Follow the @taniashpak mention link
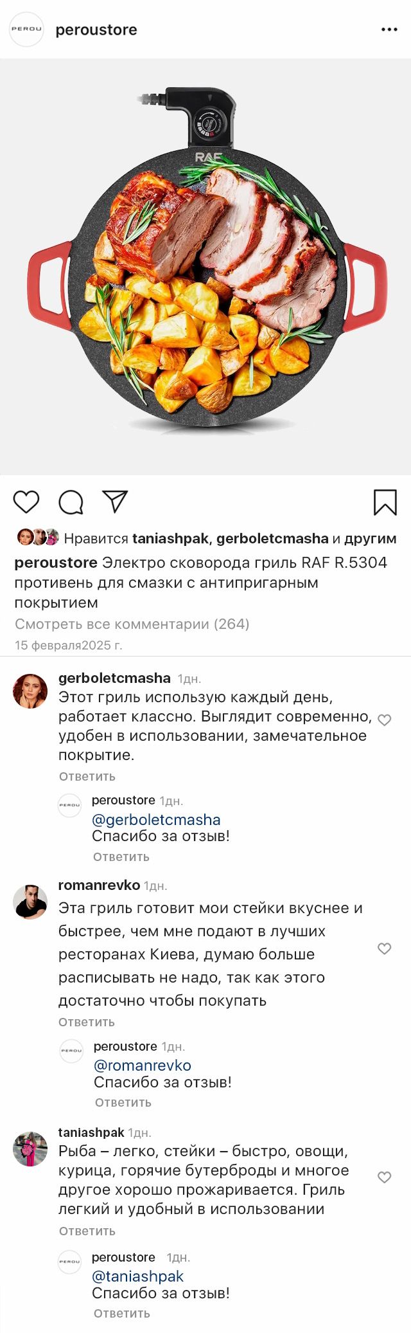Image resolution: width=411 pixels, height=1333 pixels. tap(137, 1276)
